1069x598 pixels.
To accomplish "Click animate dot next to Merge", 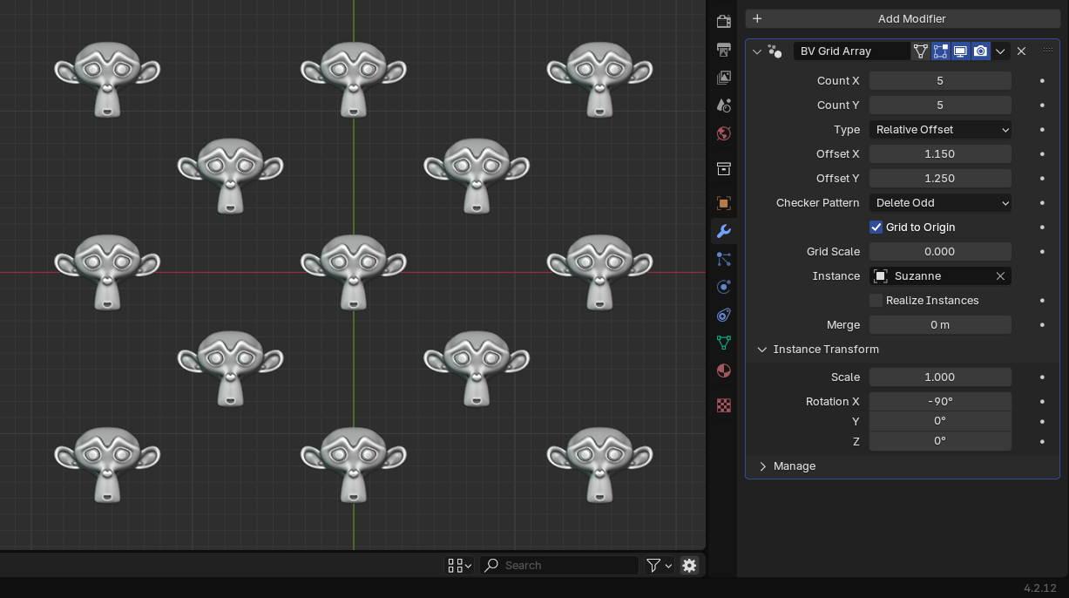I will [1042, 325].
